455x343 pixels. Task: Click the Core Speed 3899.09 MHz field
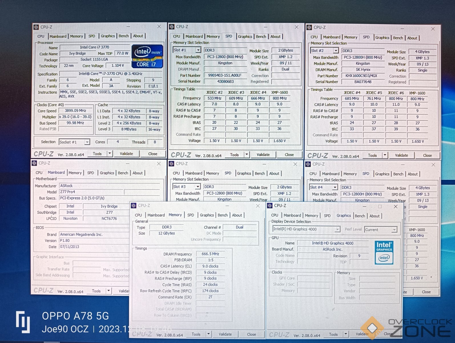(75, 111)
